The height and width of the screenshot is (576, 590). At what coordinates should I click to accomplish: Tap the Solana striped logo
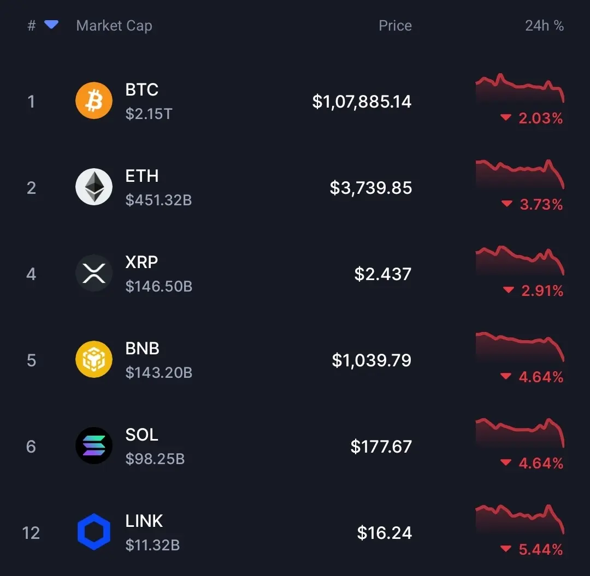(x=94, y=446)
